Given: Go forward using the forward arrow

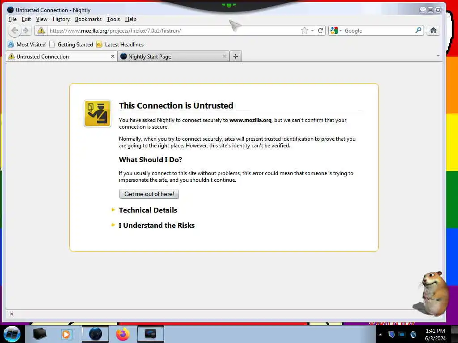Looking at the screenshot, I should click(x=25, y=30).
